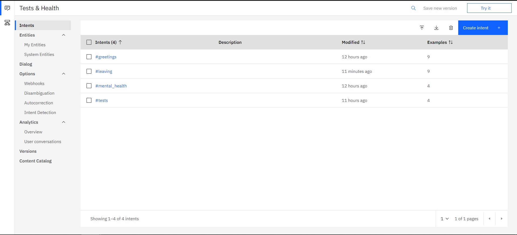The image size is (517, 235).
Task: Click the search magnifier icon
Action: click(413, 8)
